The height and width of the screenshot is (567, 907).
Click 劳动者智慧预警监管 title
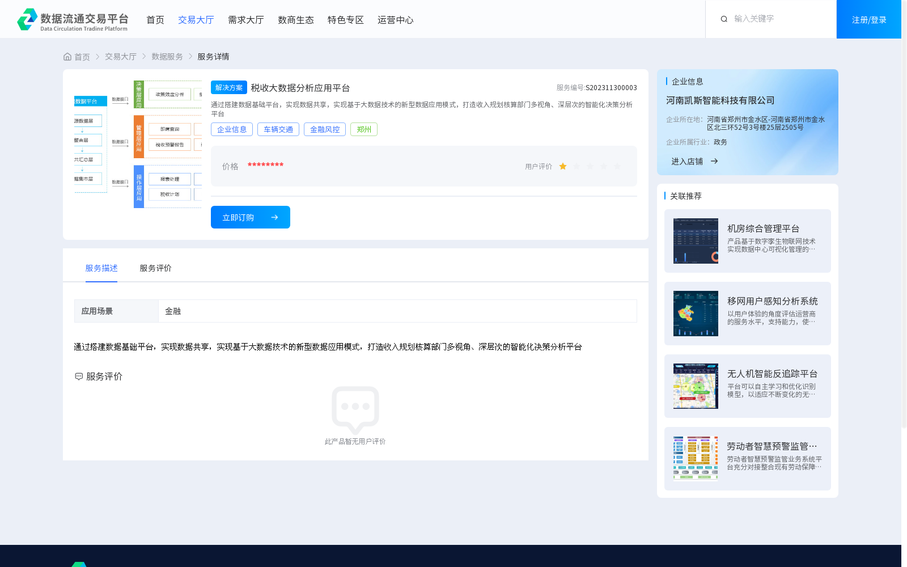tap(772, 446)
